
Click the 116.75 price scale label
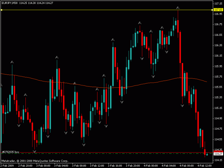point(218,24)
